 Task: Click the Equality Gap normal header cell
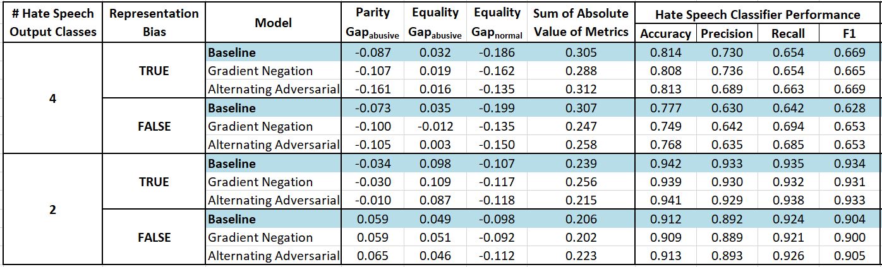tap(497, 23)
